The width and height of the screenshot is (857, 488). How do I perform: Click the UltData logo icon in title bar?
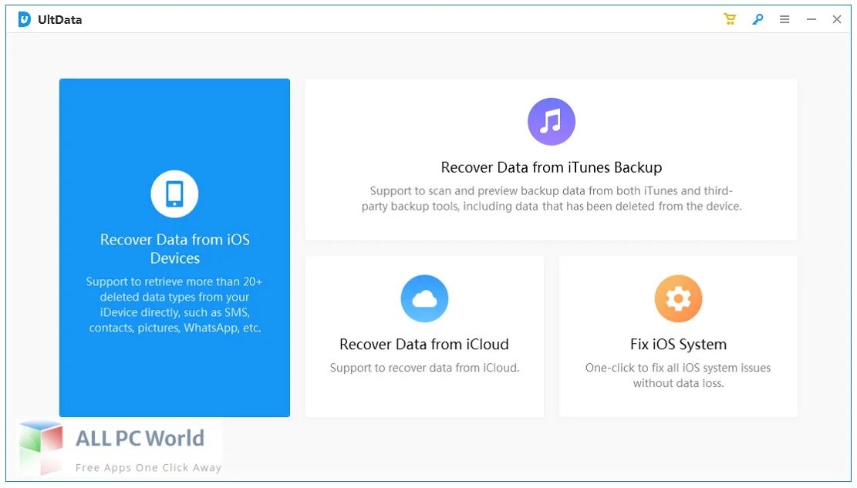(25, 19)
